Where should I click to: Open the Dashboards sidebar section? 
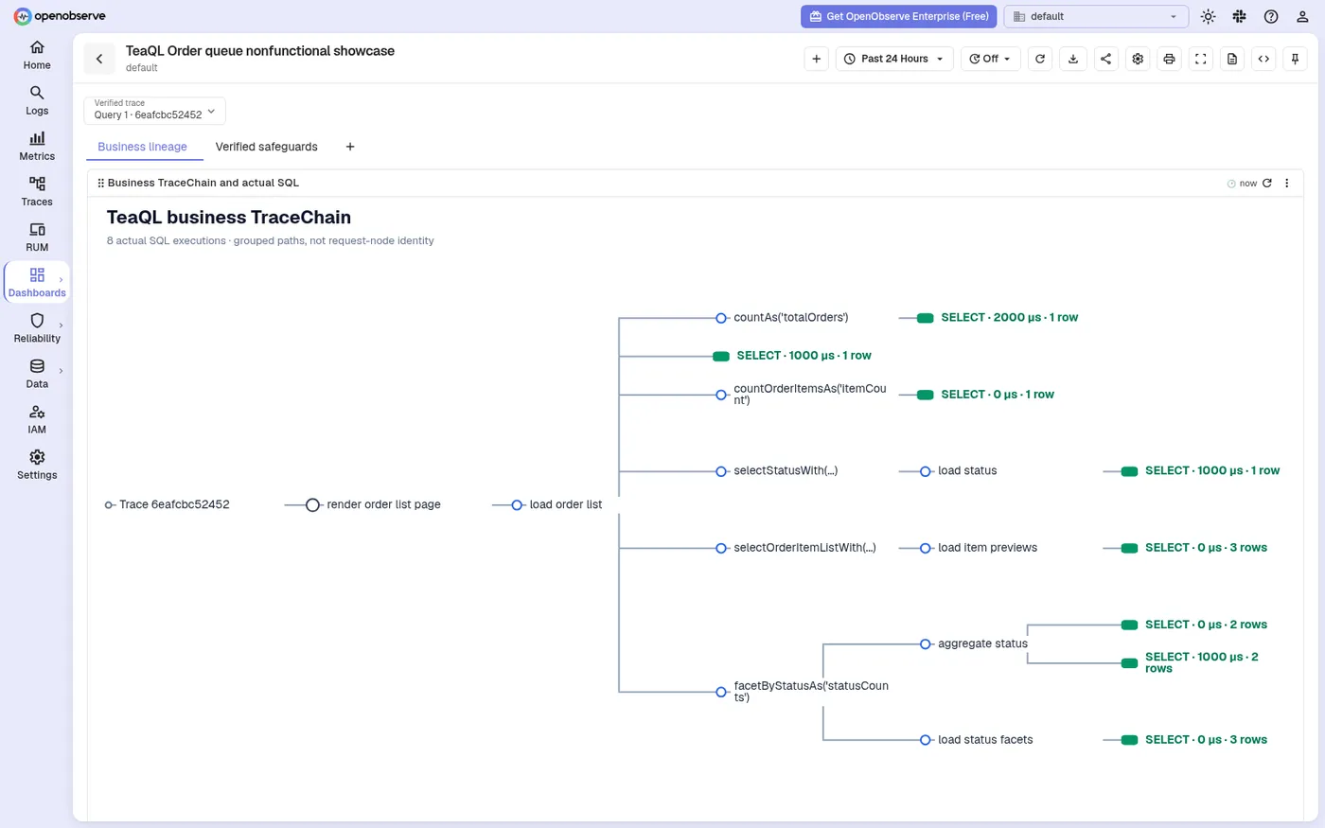[37, 282]
